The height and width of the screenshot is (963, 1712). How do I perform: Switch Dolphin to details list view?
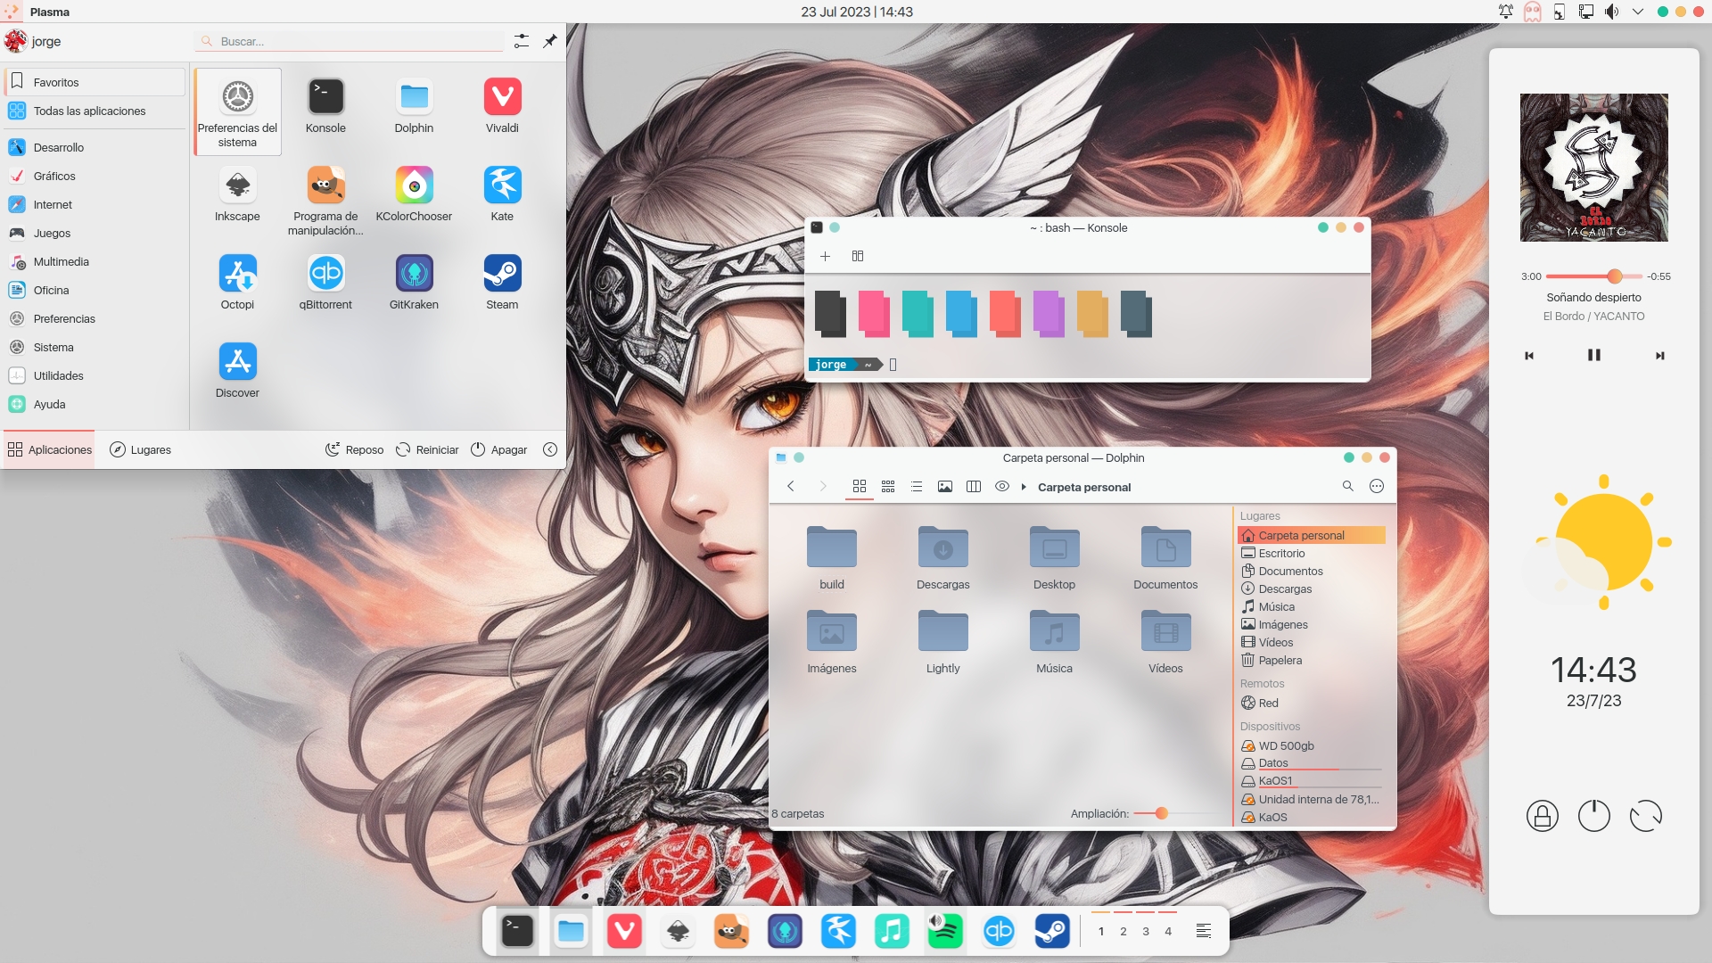(x=917, y=486)
